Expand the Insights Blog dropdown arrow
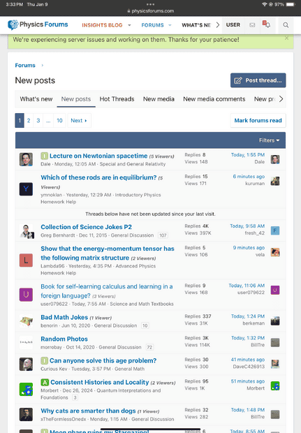This screenshot has height=433, width=301. tap(129, 25)
